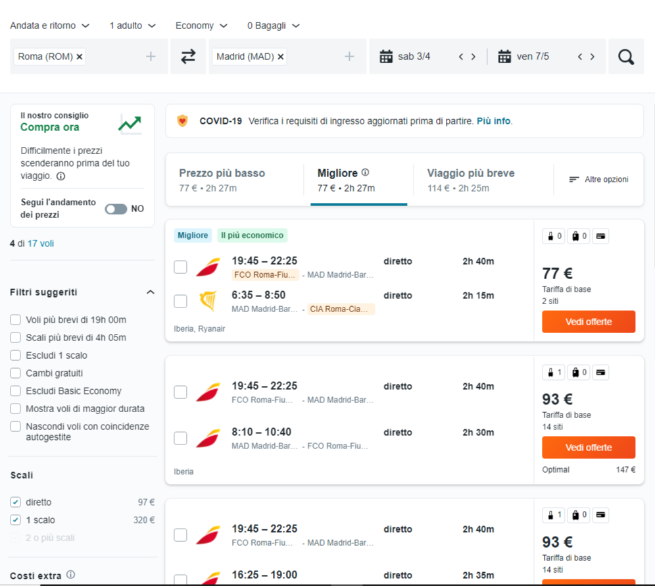
Task: Toggle price tracking switch
Action: click(x=116, y=209)
